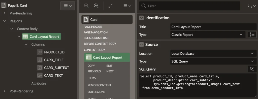This screenshot has height=99, width=258.
Task: Open the Attributes node in the tree
Action: (x=39, y=83)
